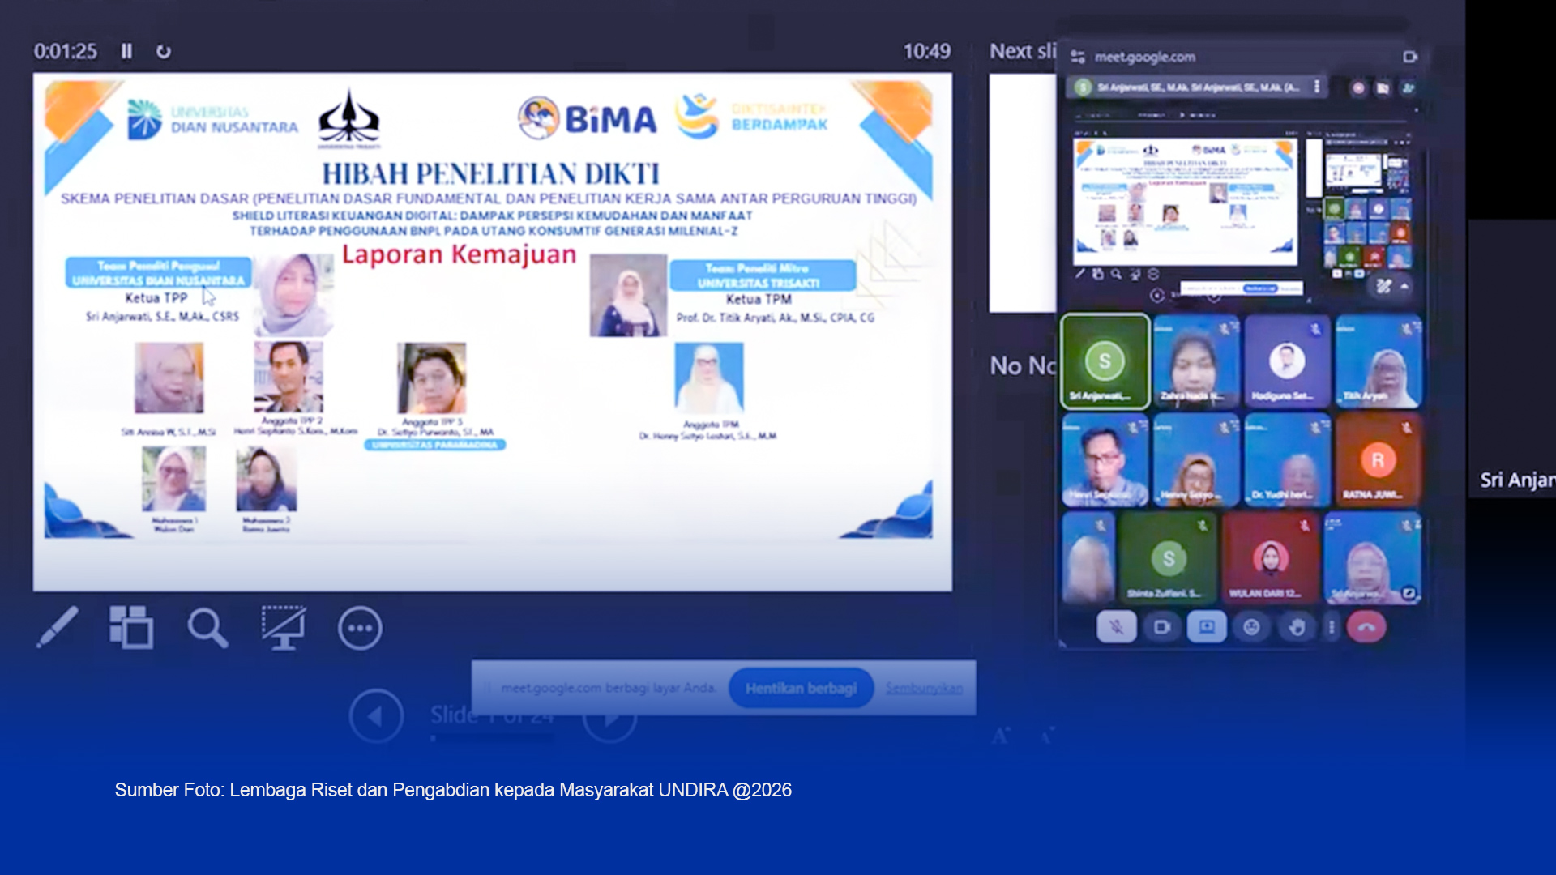
Task: Select the RATNA JUWI participant tile
Action: coord(1379,460)
